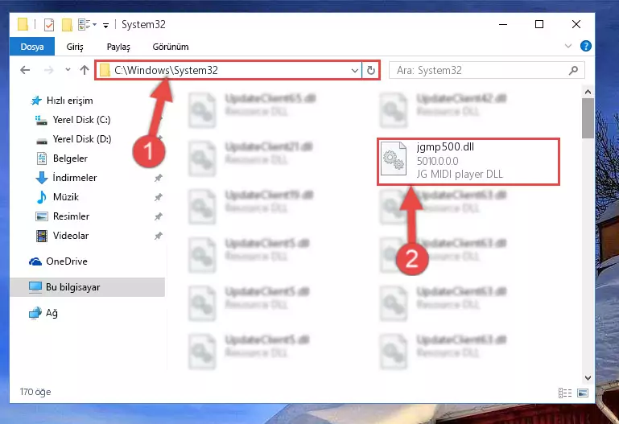Refresh the System32 folder
The image size is (619, 424).
click(371, 71)
